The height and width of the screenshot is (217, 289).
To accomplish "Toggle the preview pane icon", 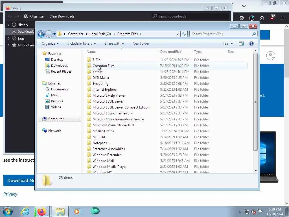I will 241,44.
